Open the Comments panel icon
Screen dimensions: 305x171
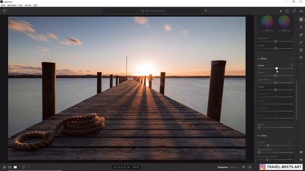(301, 152)
